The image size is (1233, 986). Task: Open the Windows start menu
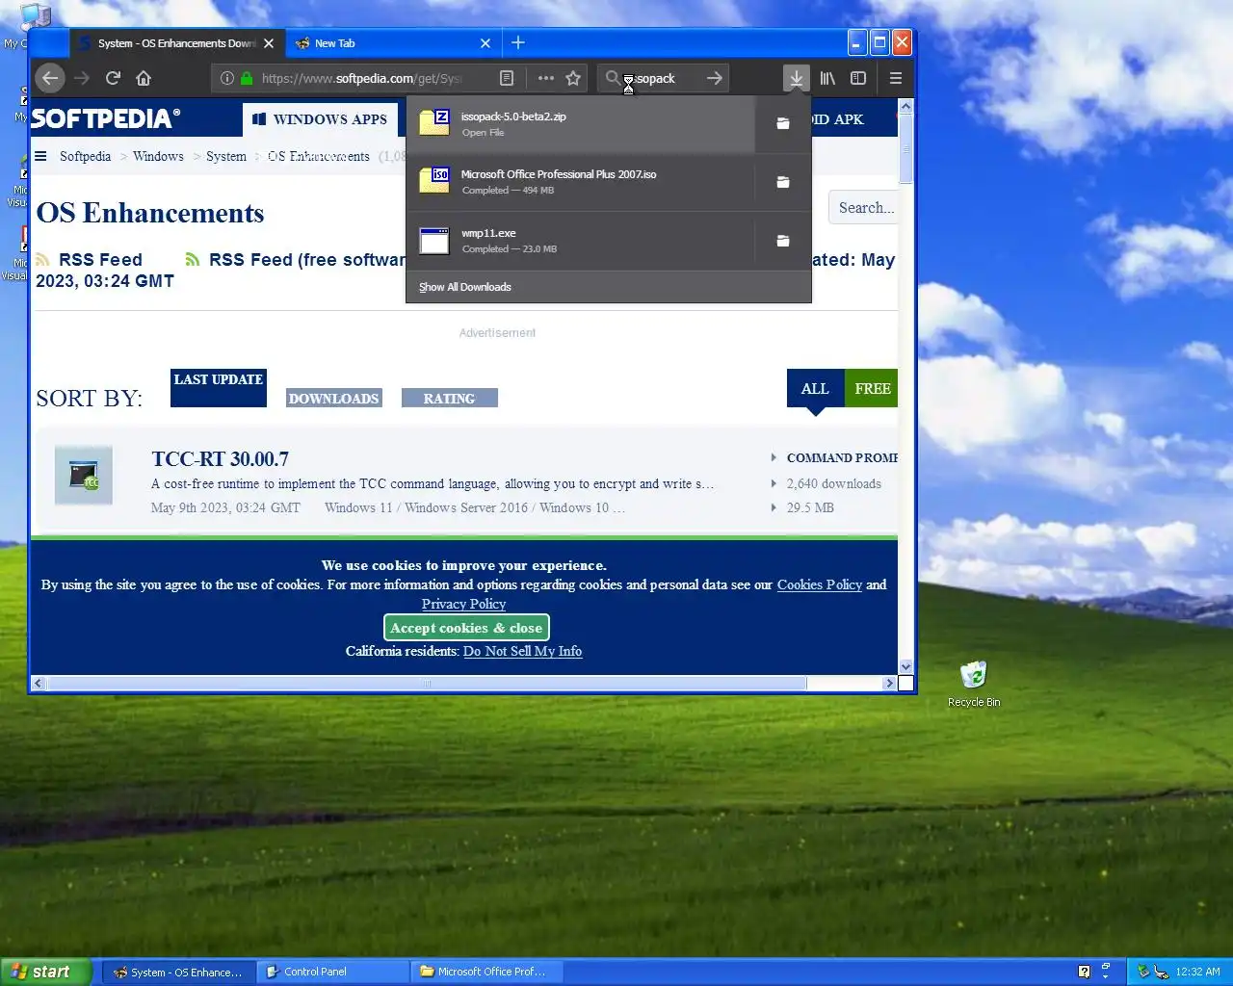(x=45, y=972)
